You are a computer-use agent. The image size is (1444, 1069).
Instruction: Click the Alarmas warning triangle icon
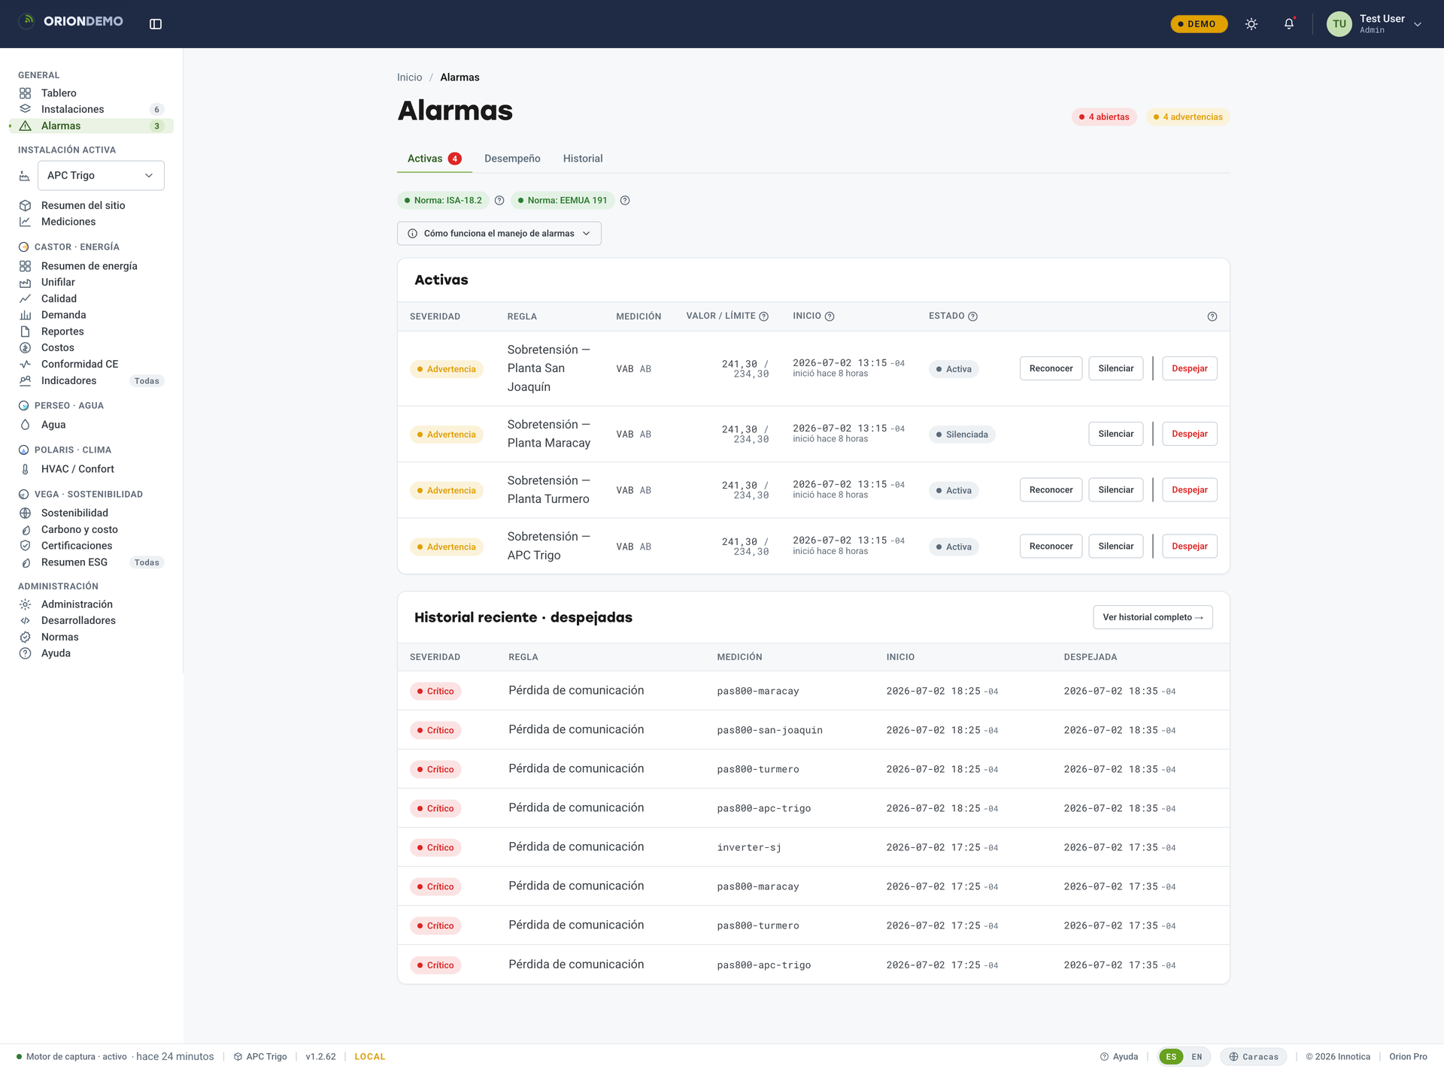click(25, 126)
